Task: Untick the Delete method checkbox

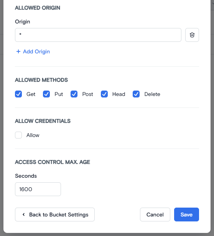Action: (136, 94)
